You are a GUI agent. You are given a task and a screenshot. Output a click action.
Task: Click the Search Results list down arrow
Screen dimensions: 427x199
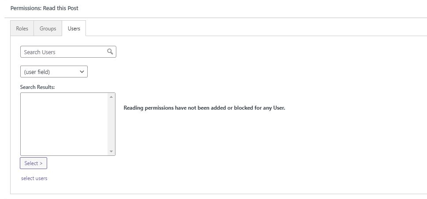pyautogui.click(x=111, y=151)
